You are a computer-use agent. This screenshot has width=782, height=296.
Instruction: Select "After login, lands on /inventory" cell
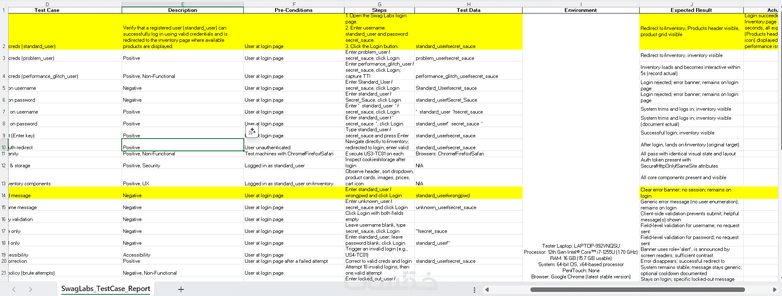point(692,145)
